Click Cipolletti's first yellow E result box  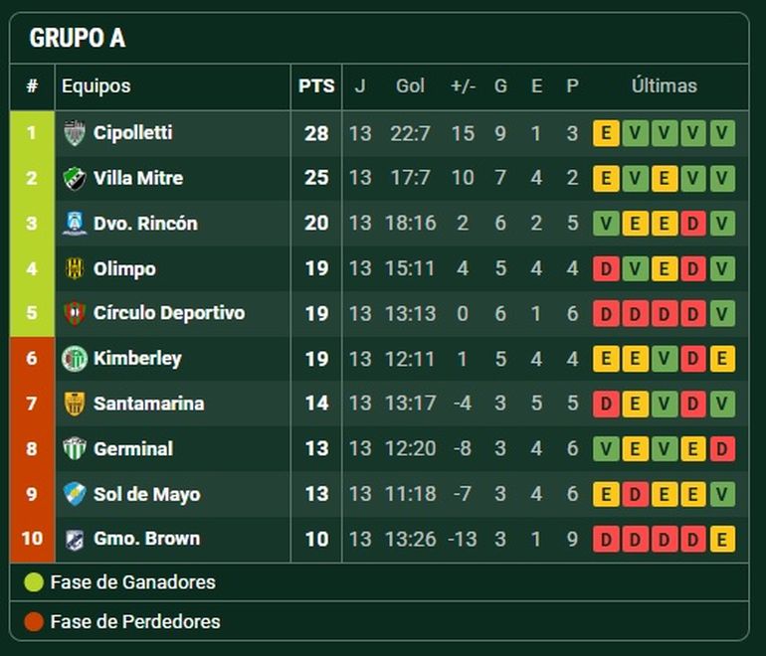[606, 133]
